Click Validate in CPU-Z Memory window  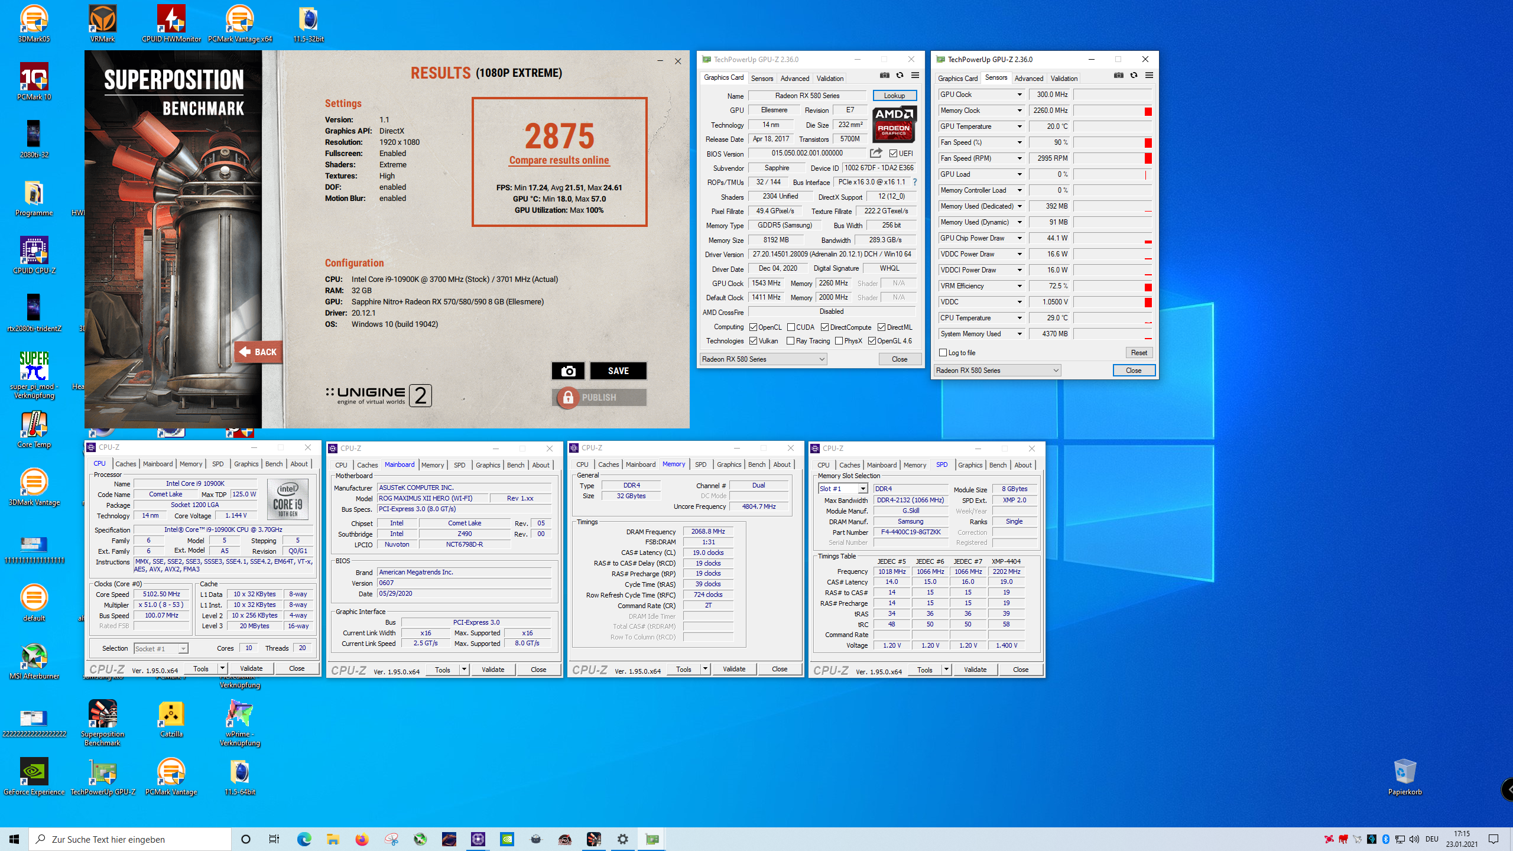(734, 669)
